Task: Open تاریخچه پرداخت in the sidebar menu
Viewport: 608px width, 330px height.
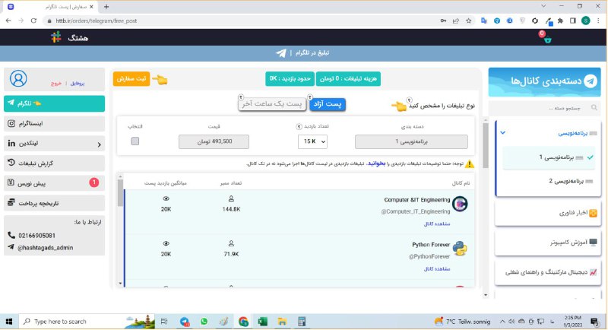Action: [x=54, y=203]
